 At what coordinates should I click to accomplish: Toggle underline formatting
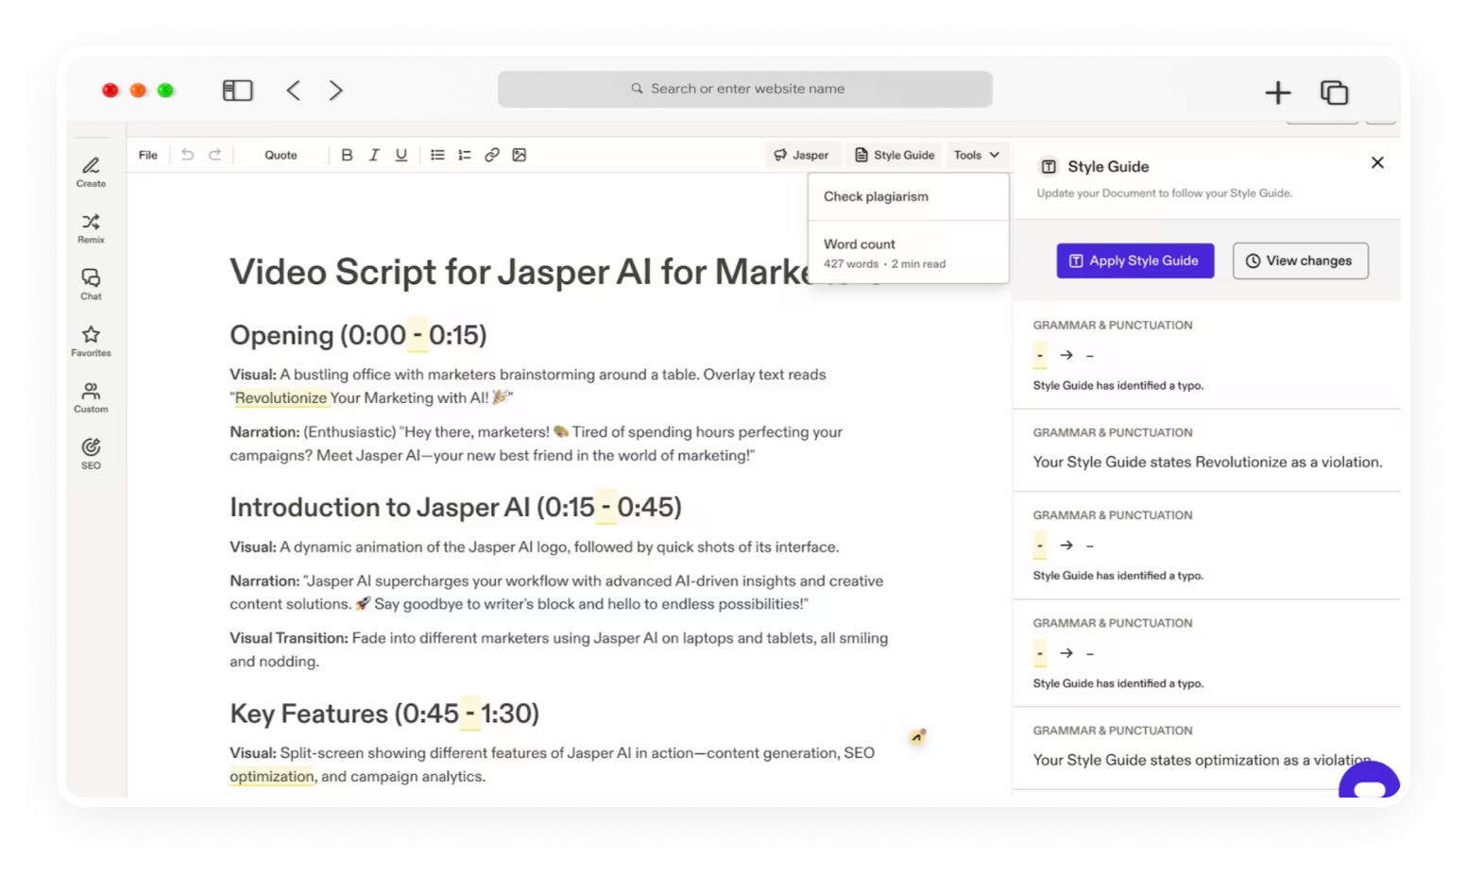pos(401,155)
